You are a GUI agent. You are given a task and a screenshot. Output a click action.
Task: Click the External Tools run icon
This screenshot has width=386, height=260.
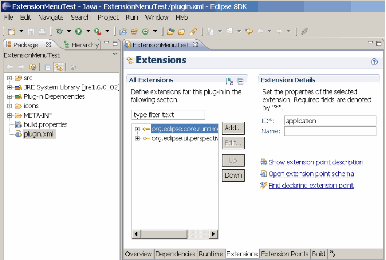click(98, 31)
